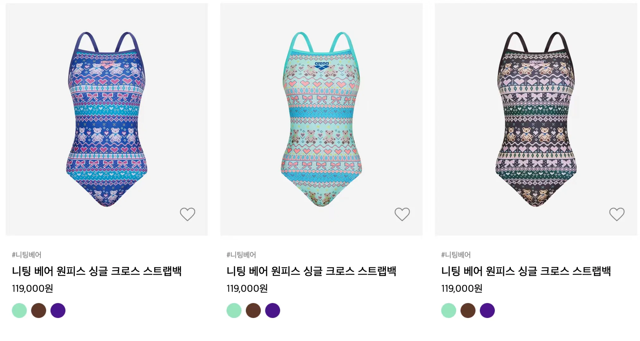The height and width of the screenshot is (341, 640).
Task: Click second product title 니팅 베어 원피스
Action: pyautogui.click(x=311, y=271)
